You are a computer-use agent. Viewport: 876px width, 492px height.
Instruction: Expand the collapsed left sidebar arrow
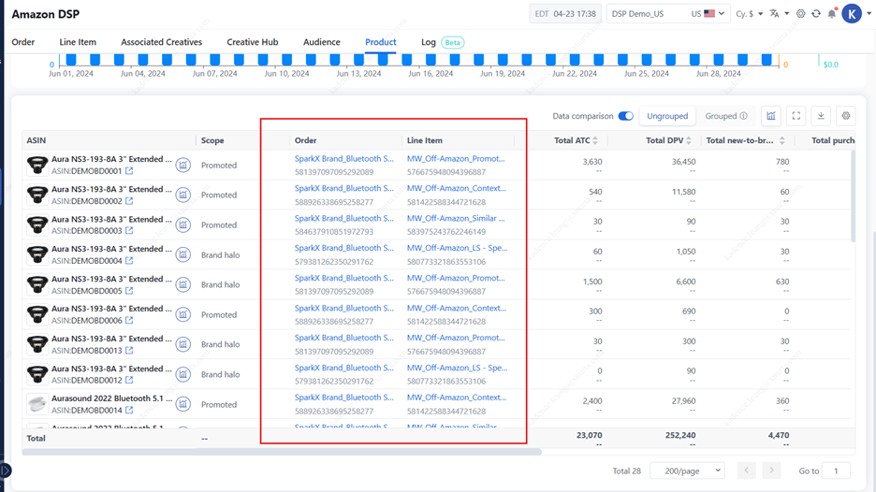(5, 470)
